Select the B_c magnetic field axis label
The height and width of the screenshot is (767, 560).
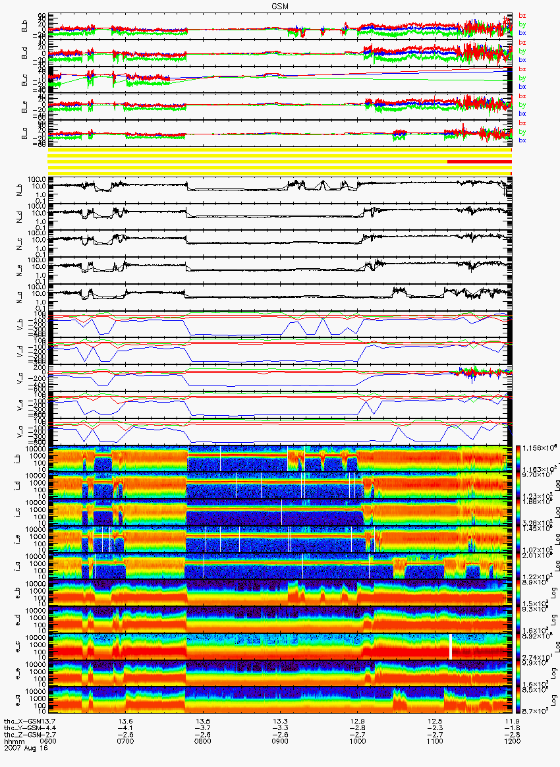24,80
